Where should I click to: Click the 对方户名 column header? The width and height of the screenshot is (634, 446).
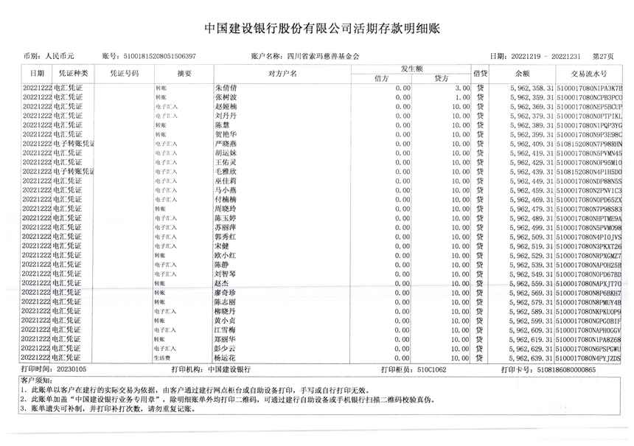(282, 73)
